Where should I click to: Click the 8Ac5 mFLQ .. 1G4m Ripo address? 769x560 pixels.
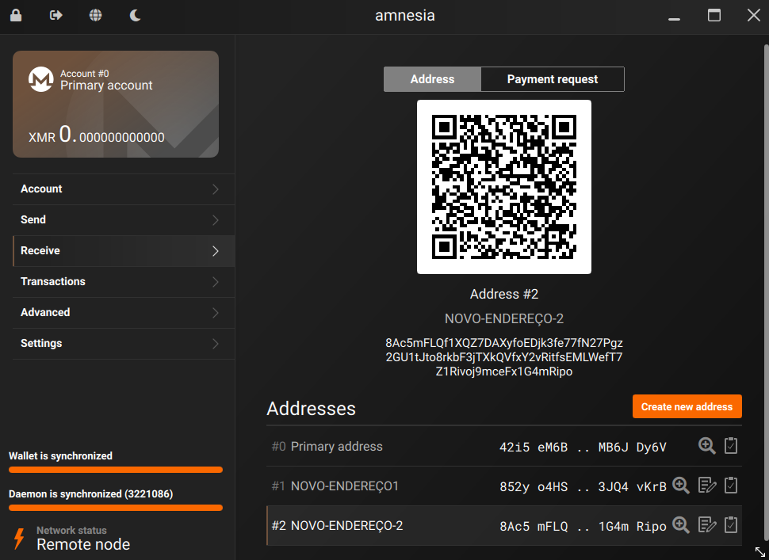point(583,527)
